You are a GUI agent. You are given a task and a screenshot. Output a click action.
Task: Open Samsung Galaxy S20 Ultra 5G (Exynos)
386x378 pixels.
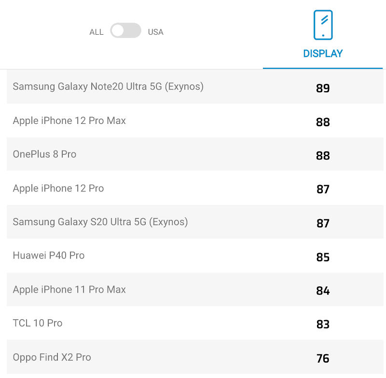click(100, 222)
